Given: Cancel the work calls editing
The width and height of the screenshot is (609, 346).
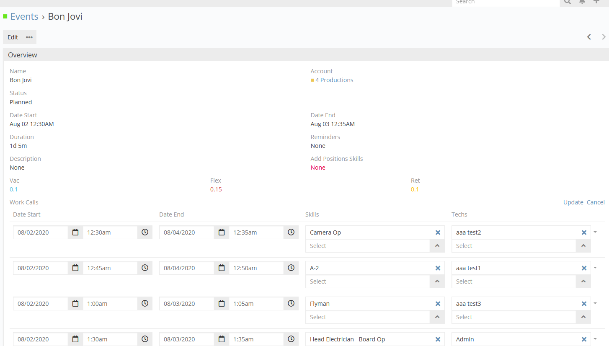Looking at the screenshot, I should pos(596,202).
